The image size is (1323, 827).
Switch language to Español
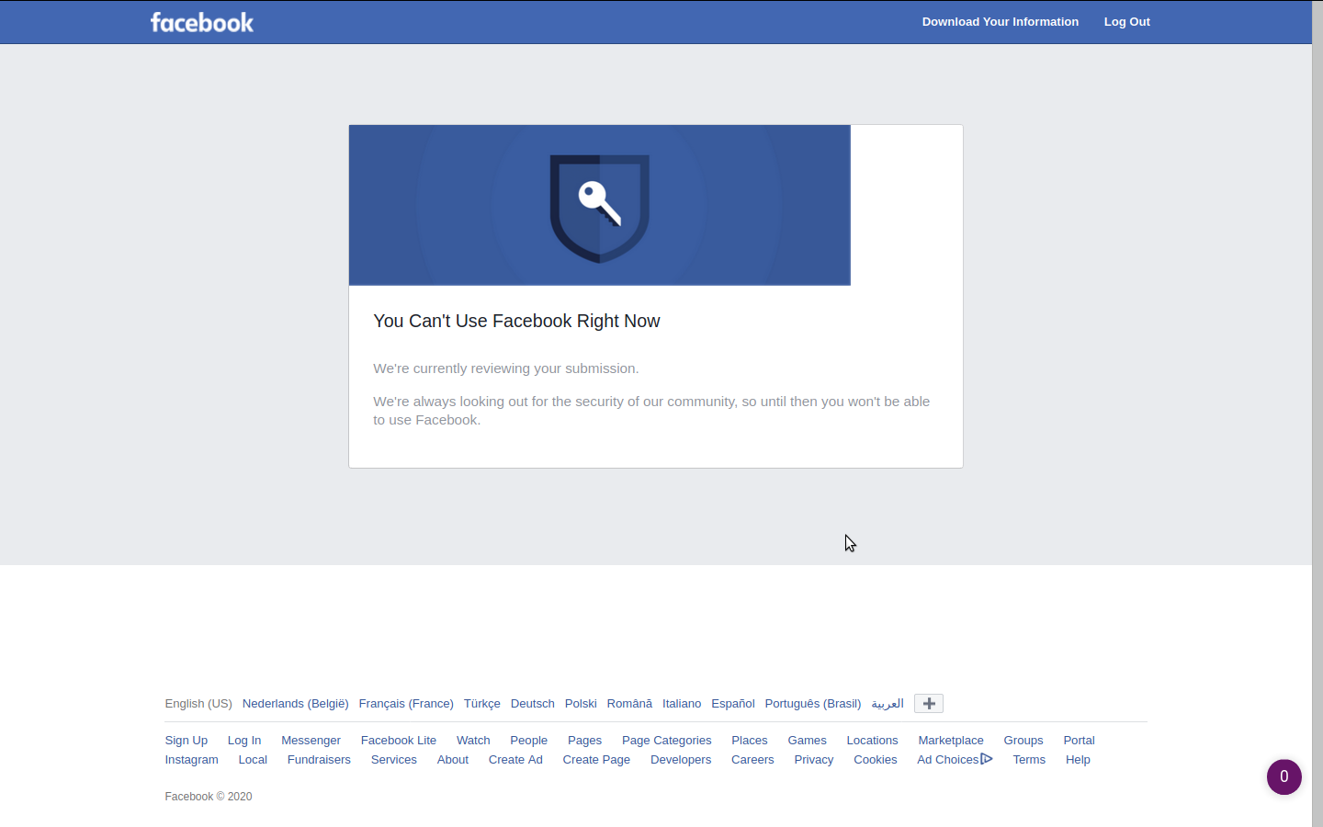pos(733,704)
